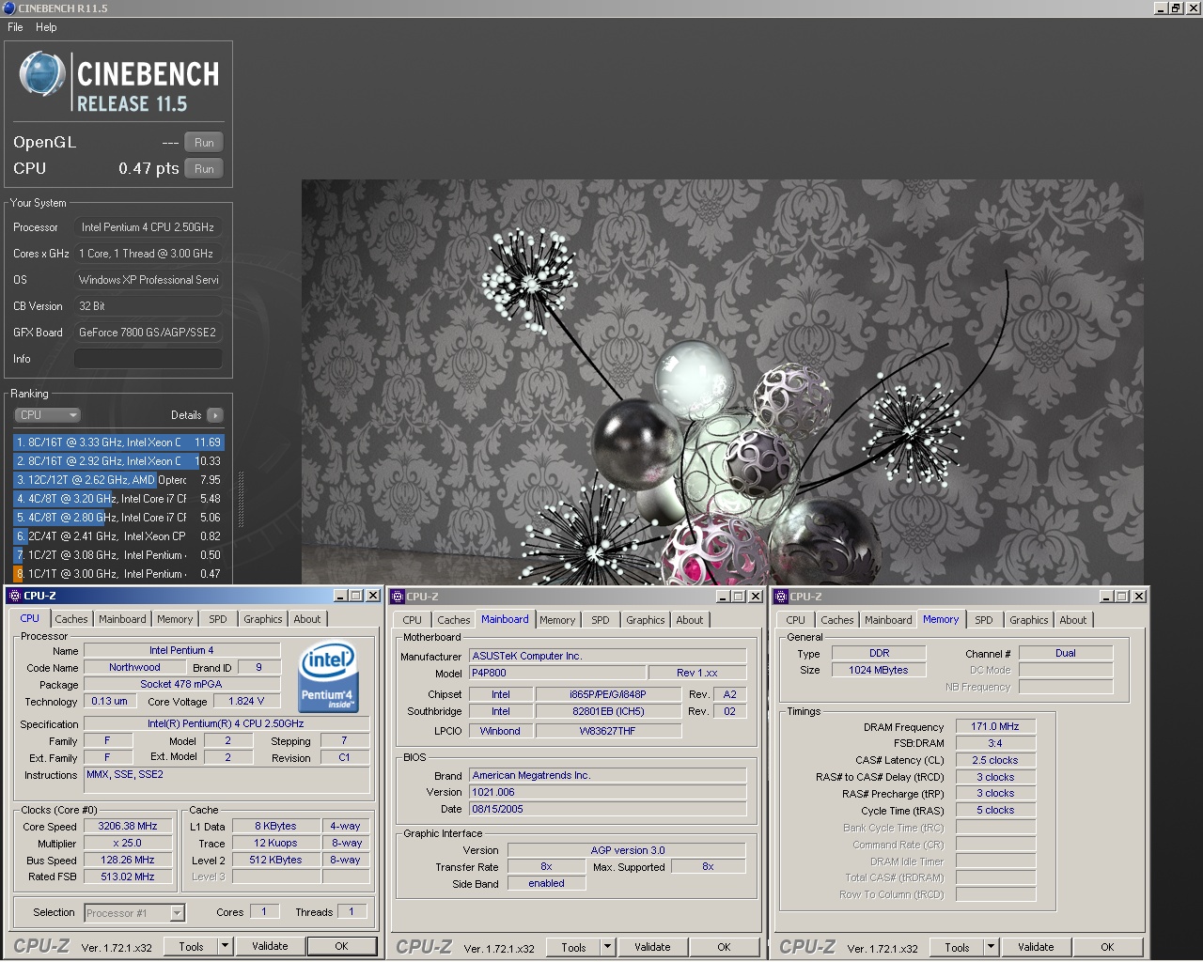Screen dimensions: 1203x962
Task: Click Validate in right CPU-Z window
Action: pyautogui.click(x=1036, y=948)
